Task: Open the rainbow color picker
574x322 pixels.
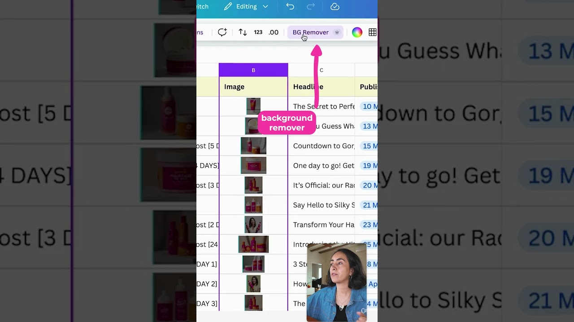Action: [x=357, y=32]
